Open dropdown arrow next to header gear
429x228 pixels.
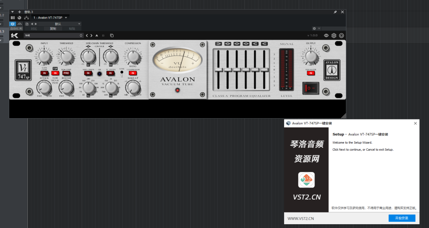[x=319, y=28]
